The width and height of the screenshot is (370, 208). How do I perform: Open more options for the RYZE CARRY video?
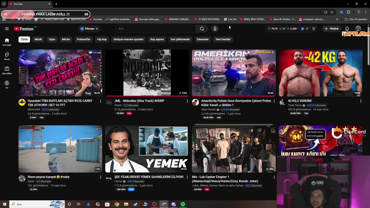pos(100,101)
